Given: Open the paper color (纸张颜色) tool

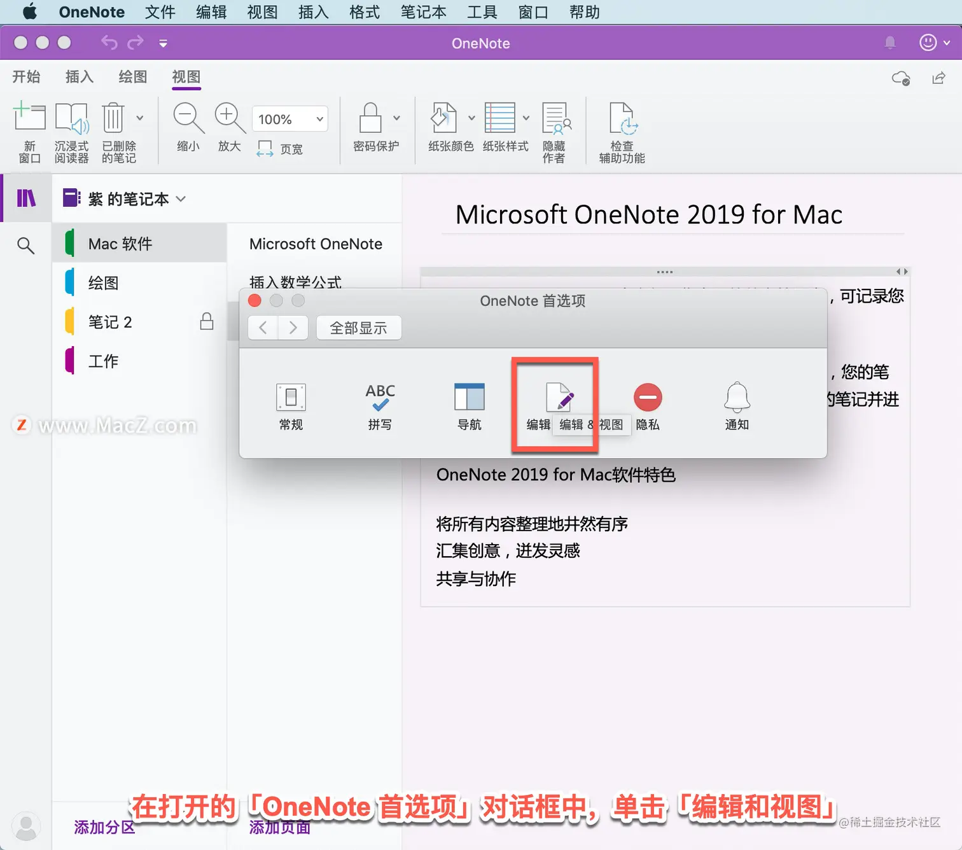Looking at the screenshot, I should coord(445,118).
